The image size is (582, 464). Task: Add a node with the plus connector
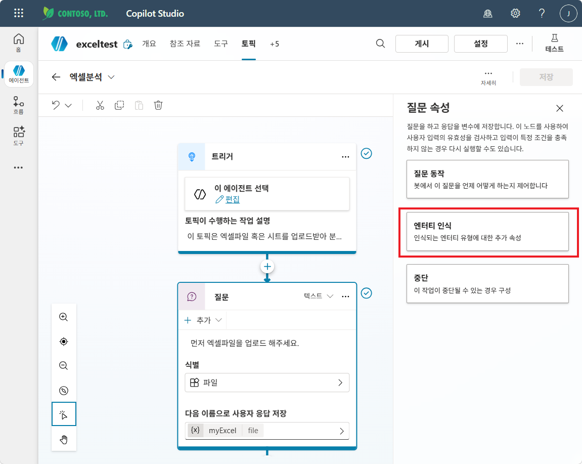[x=267, y=266]
